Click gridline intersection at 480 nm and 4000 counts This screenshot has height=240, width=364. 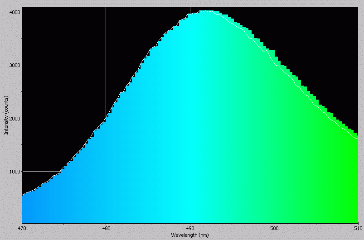click(106, 12)
